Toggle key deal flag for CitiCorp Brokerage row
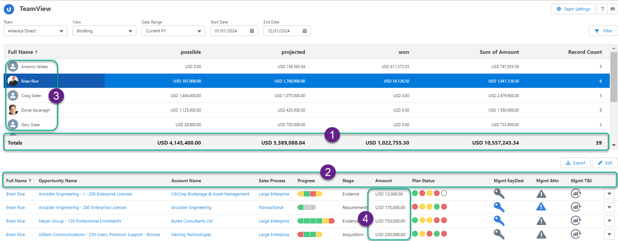This screenshot has height=241, width=618. point(499,194)
